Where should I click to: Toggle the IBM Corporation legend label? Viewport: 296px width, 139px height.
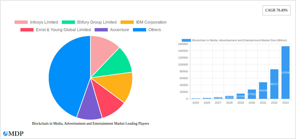(x=151, y=22)
